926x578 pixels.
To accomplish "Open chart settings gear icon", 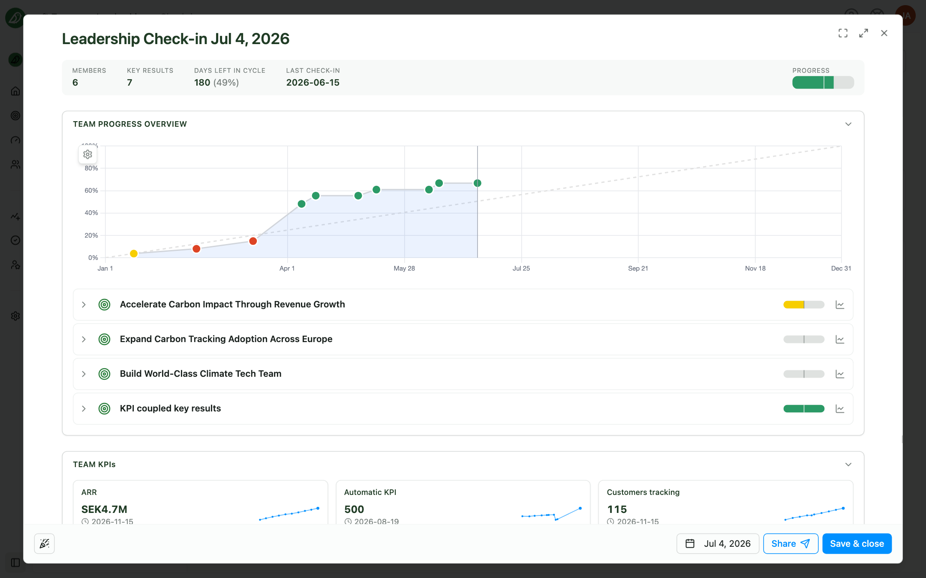I will 87,155.
